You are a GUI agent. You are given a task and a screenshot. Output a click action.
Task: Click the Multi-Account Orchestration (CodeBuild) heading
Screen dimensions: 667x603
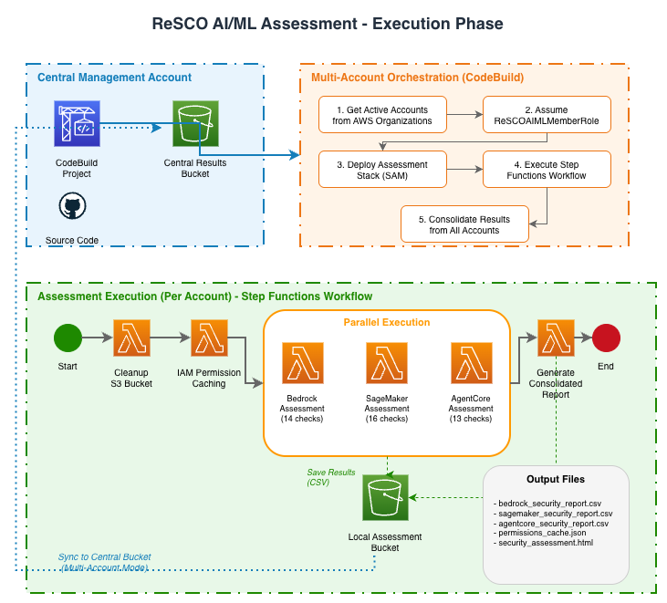pos(417,78)
